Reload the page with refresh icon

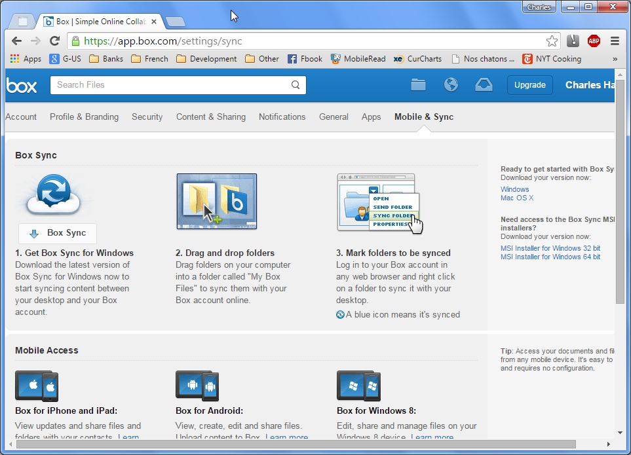(55, 41)
